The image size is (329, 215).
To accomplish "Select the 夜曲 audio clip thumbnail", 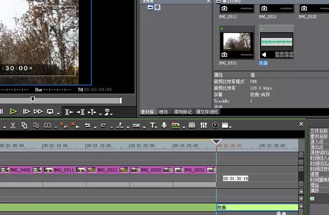I will 276,43.
